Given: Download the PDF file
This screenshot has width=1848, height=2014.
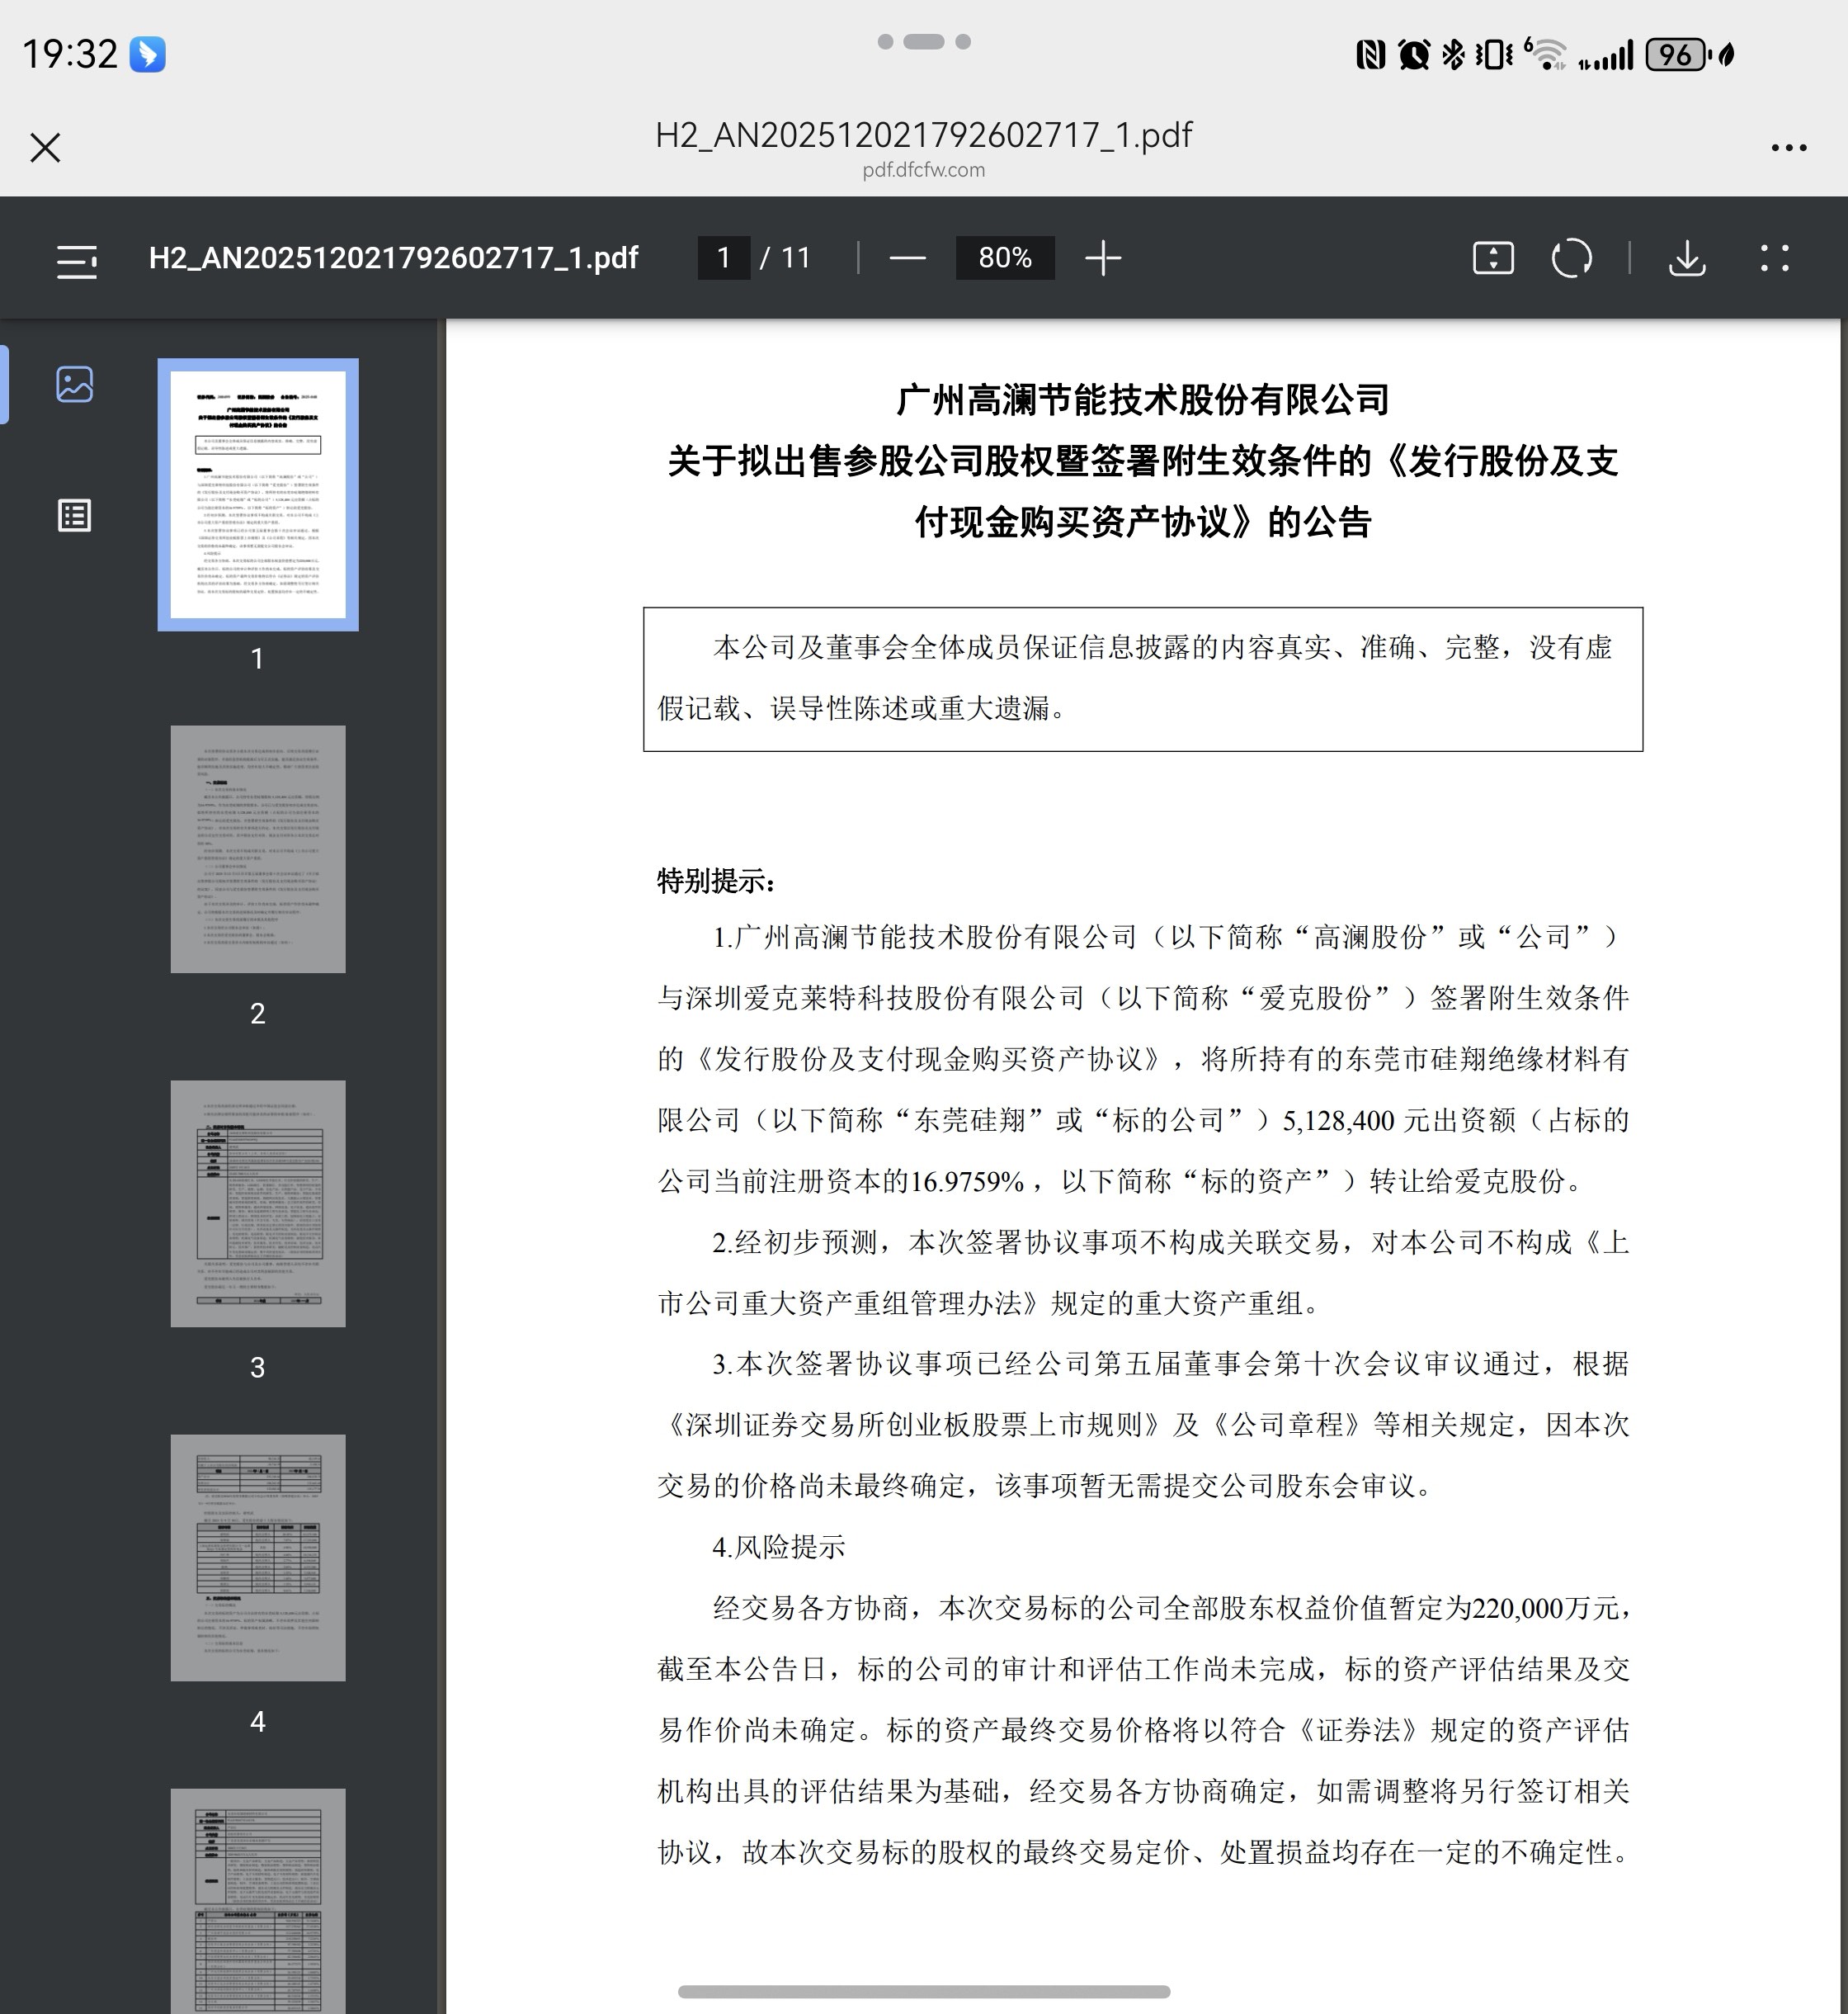Looking at the screenshot, I should click(x=1686, y=258).
